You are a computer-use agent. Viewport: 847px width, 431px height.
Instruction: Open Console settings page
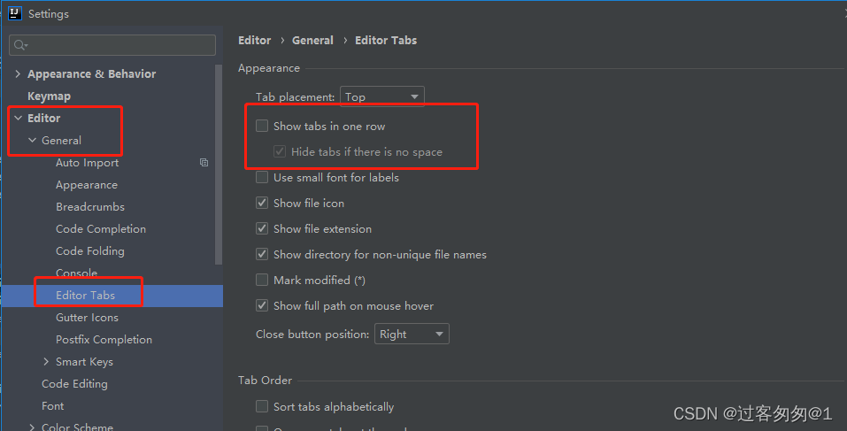coord(77,273)
